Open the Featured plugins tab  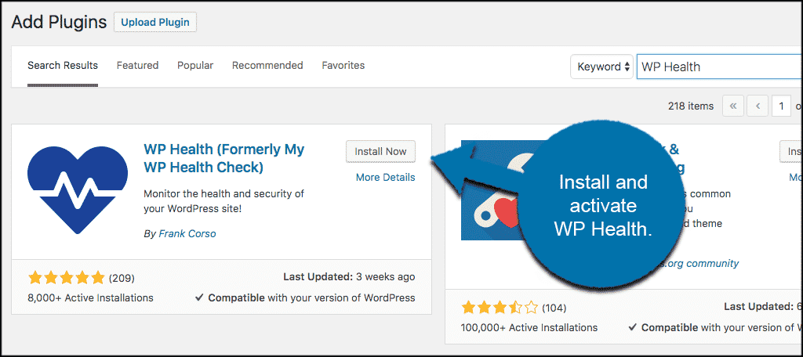[138, 66]
